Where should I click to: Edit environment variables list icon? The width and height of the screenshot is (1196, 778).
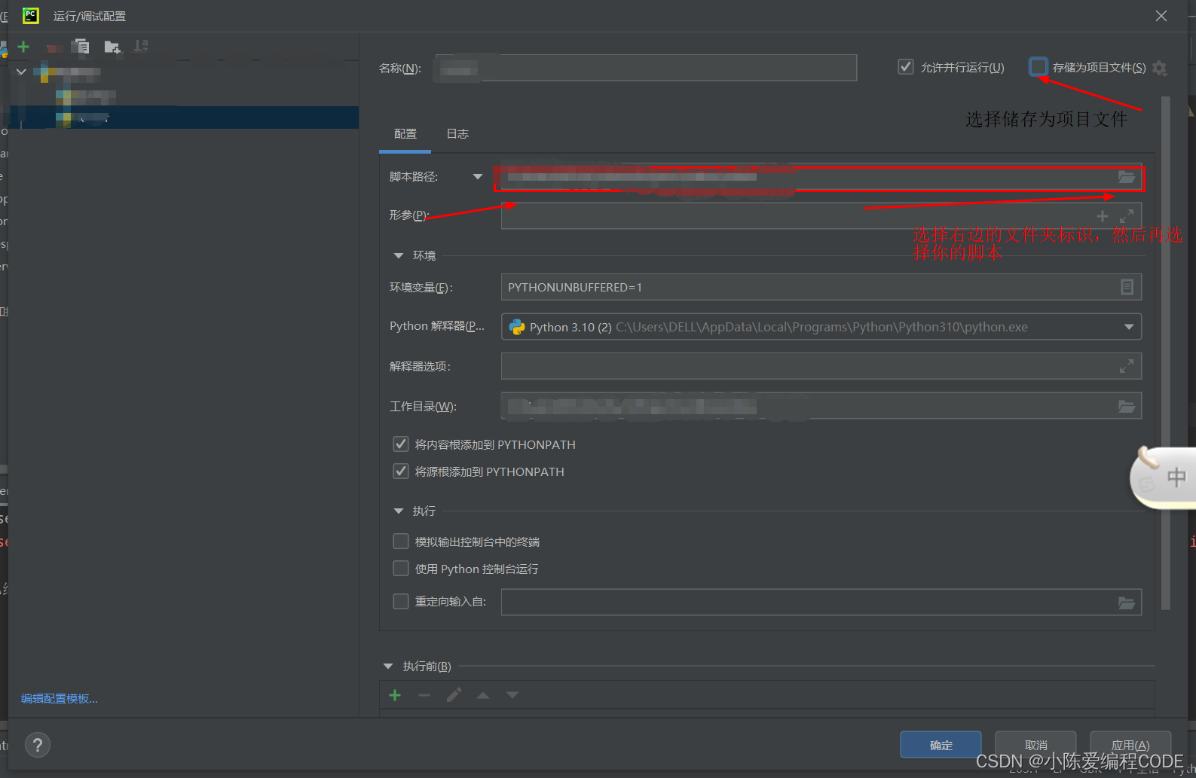click(x=1127, y=287)
